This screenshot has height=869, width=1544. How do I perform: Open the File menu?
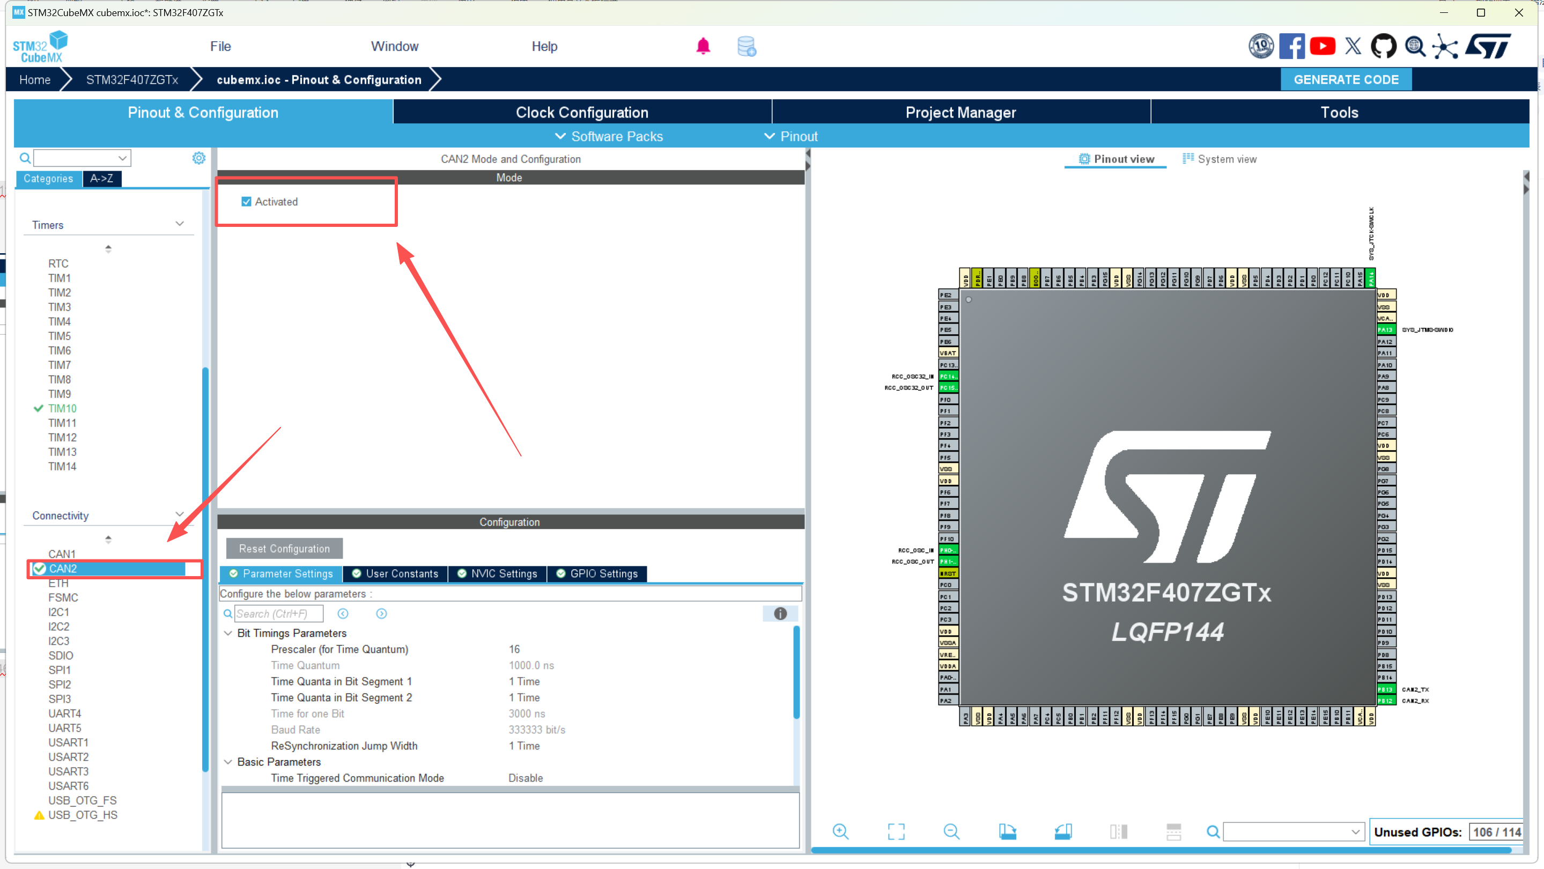click(x=220, y=46)
